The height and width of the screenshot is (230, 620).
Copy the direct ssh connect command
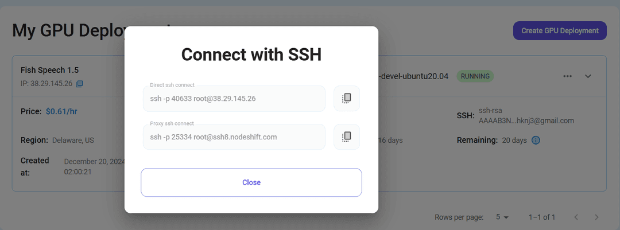click(x=347, y=99)
